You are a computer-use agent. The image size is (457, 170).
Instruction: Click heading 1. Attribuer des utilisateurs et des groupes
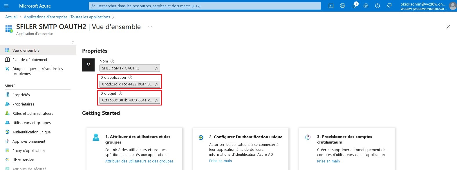pyautogui.click(x=138, y=139)
